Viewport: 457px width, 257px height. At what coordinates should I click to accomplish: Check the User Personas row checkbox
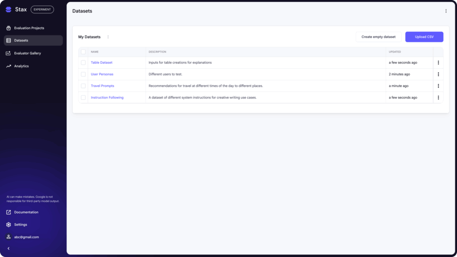tap(83, 75)
